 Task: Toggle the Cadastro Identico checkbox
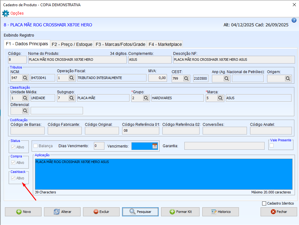(x=264, y=203)
